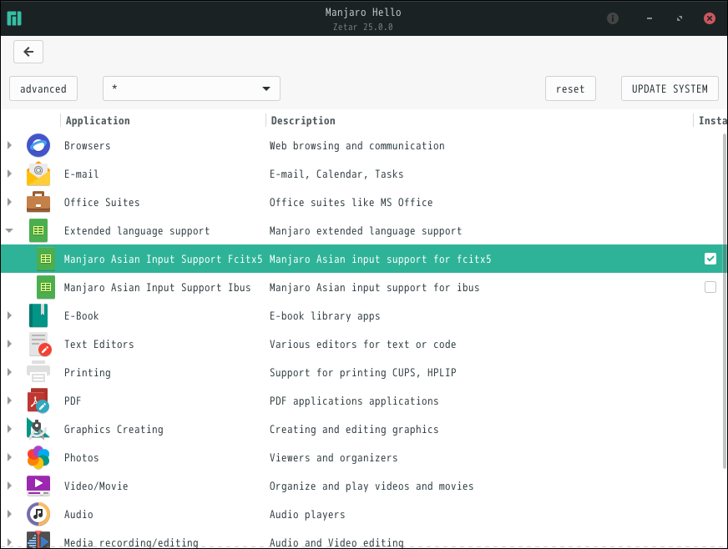This screenshot has width=728, height=549.
Task: Expand the Audio category
Action: 9,514
